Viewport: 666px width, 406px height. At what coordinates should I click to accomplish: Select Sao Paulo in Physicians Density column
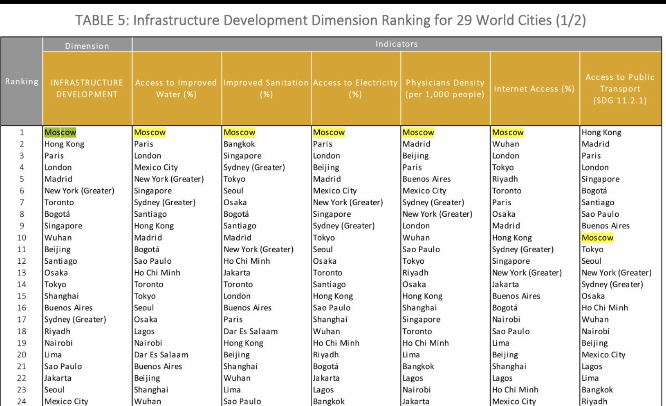click(421, 249)
